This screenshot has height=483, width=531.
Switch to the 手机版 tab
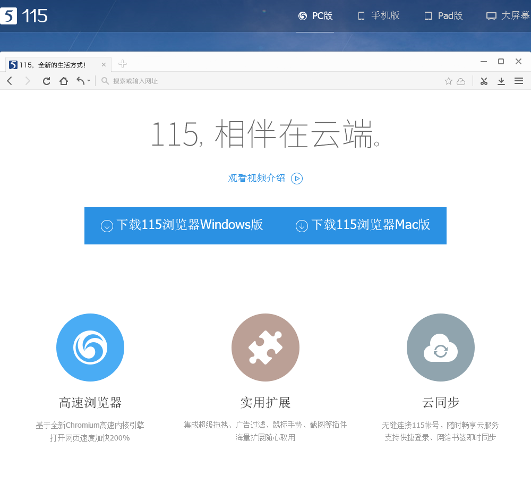click(x=379, y=16)
